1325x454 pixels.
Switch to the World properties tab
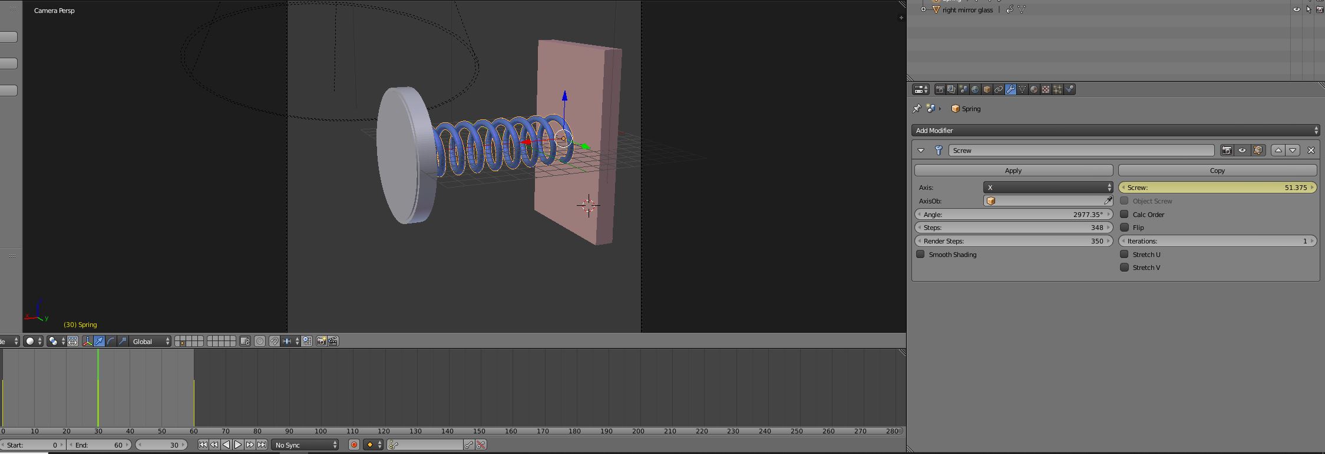975,89
